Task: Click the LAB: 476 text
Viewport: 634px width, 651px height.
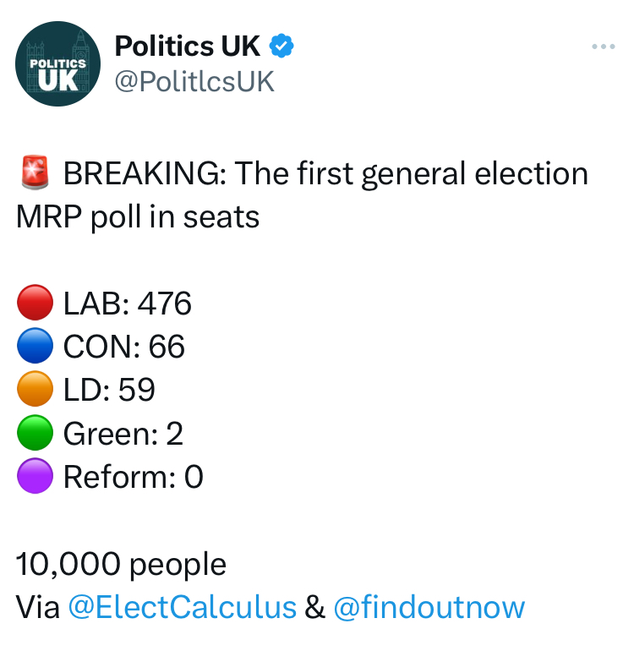Action: [128, 303]
